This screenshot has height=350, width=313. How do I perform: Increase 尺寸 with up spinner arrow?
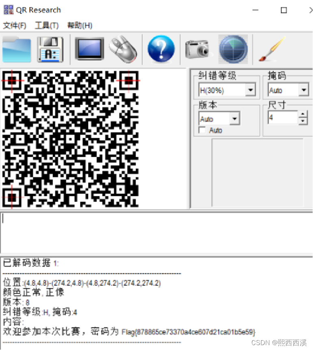pyautogui.click(x=302, y=114)
